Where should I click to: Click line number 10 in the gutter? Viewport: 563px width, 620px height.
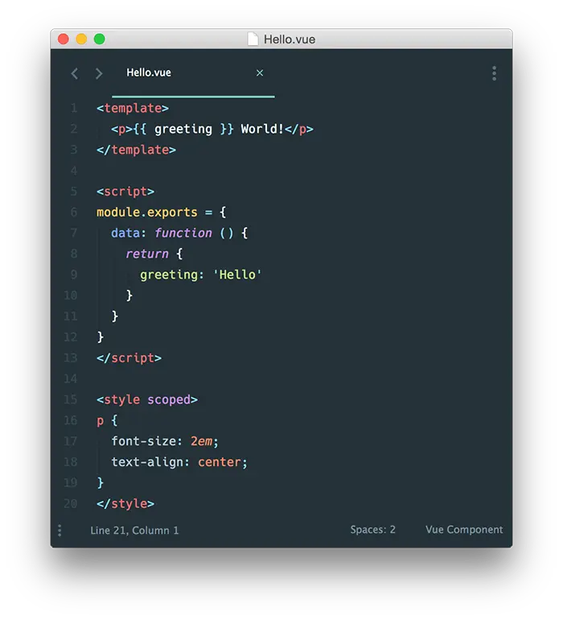71,296
